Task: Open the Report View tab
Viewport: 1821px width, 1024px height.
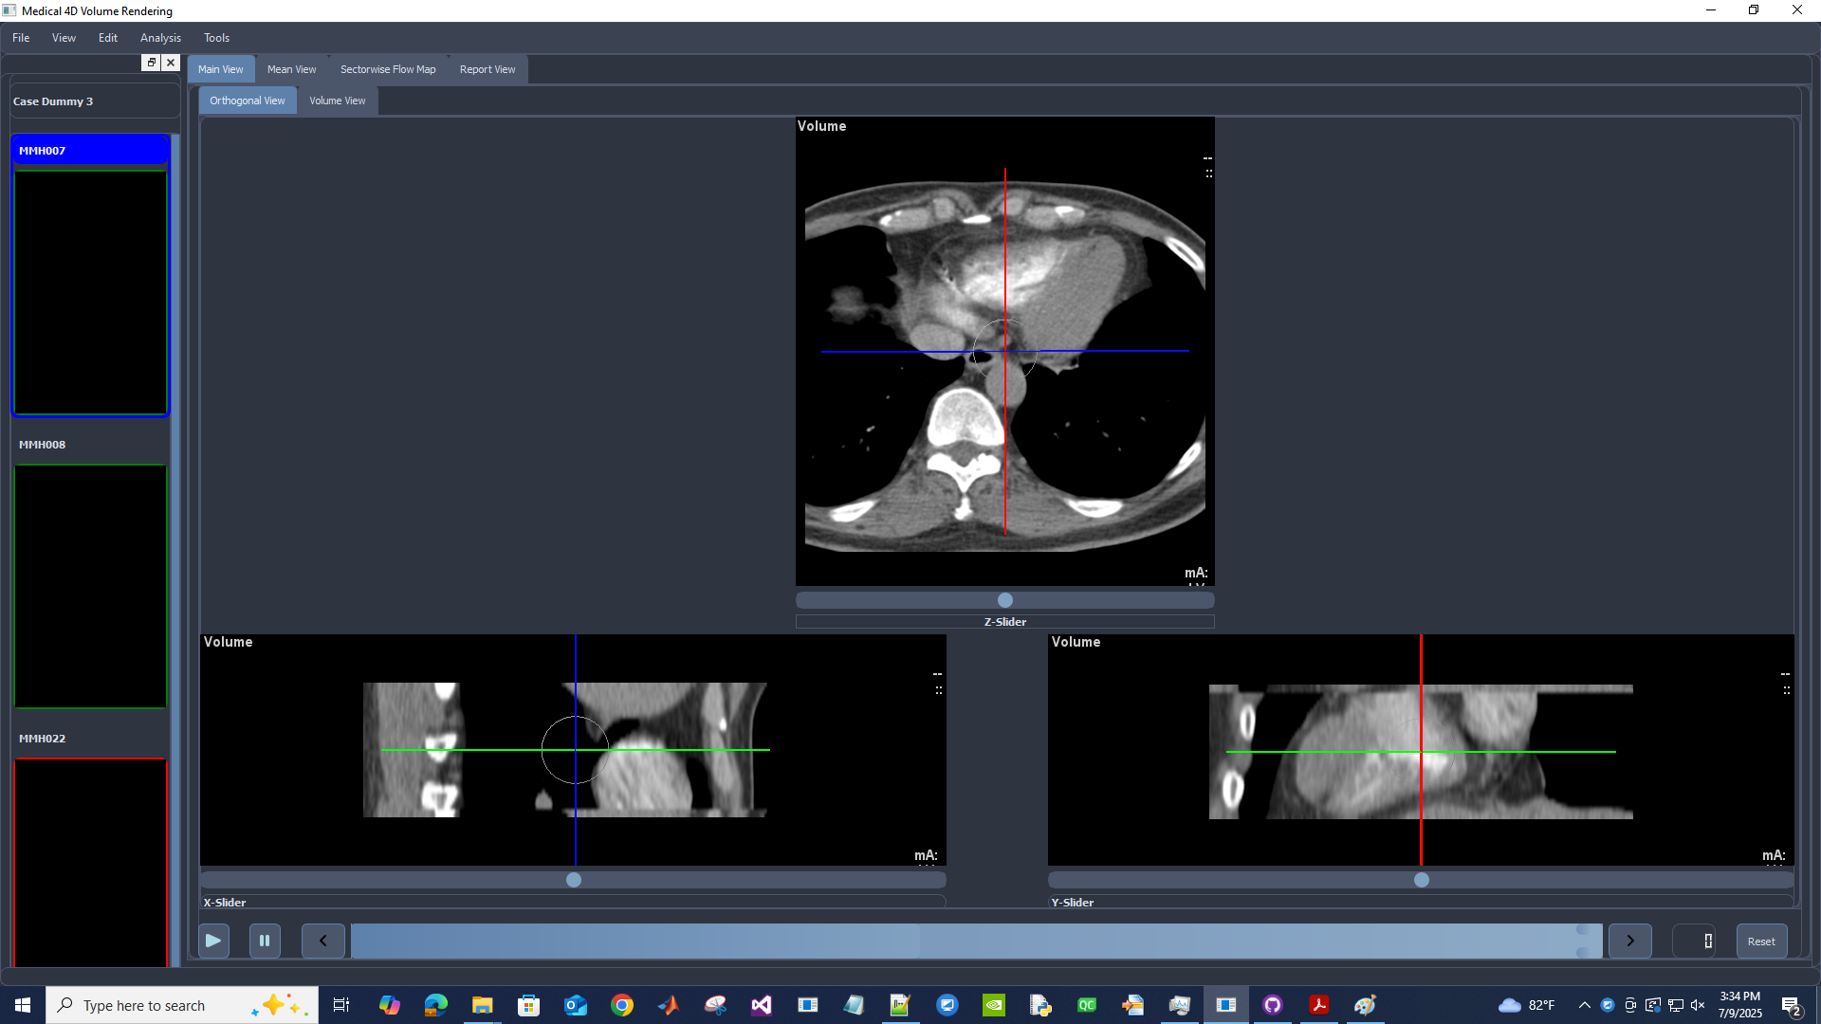Action: click(x=487, y=69)
